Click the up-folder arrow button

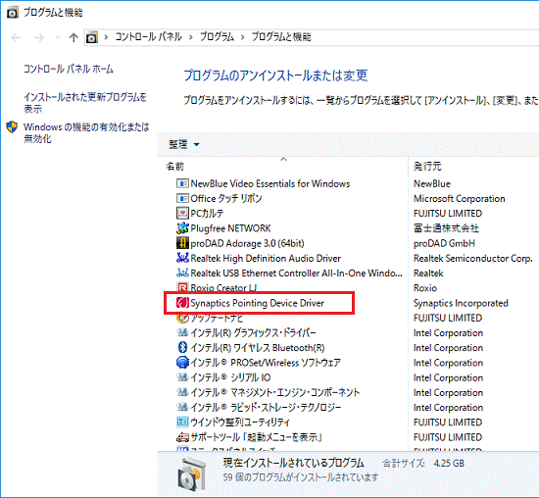73,37
